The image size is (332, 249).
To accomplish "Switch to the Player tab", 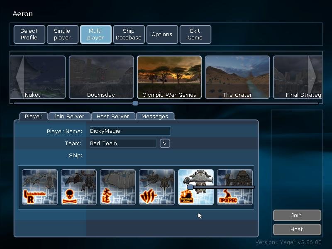I will click(33, 117).
